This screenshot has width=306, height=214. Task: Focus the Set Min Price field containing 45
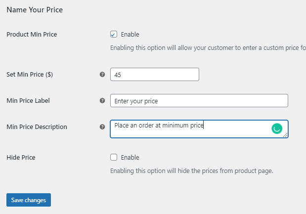coord(155,74)
